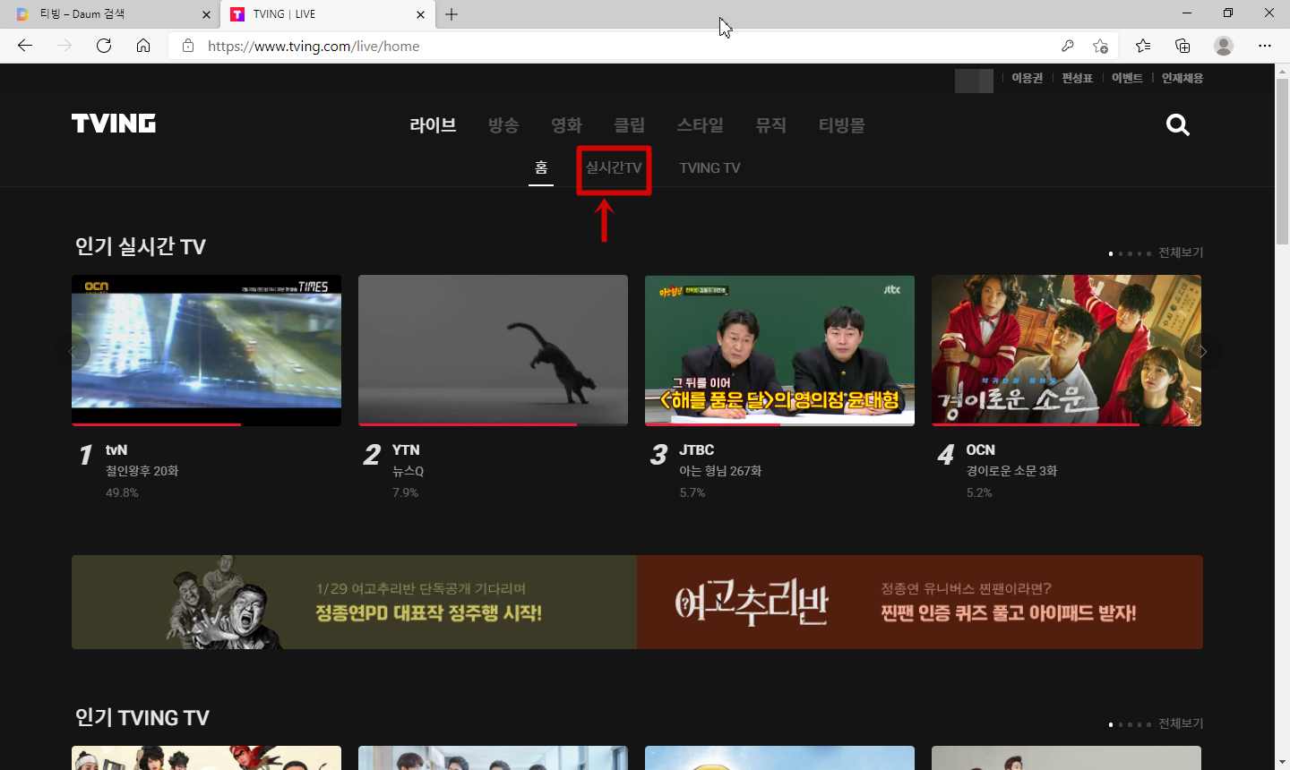This screenshot has width=1290, height=770.
Task: Play the tvN 철인왕후 live thumbnail
Action: pos(206,350)
